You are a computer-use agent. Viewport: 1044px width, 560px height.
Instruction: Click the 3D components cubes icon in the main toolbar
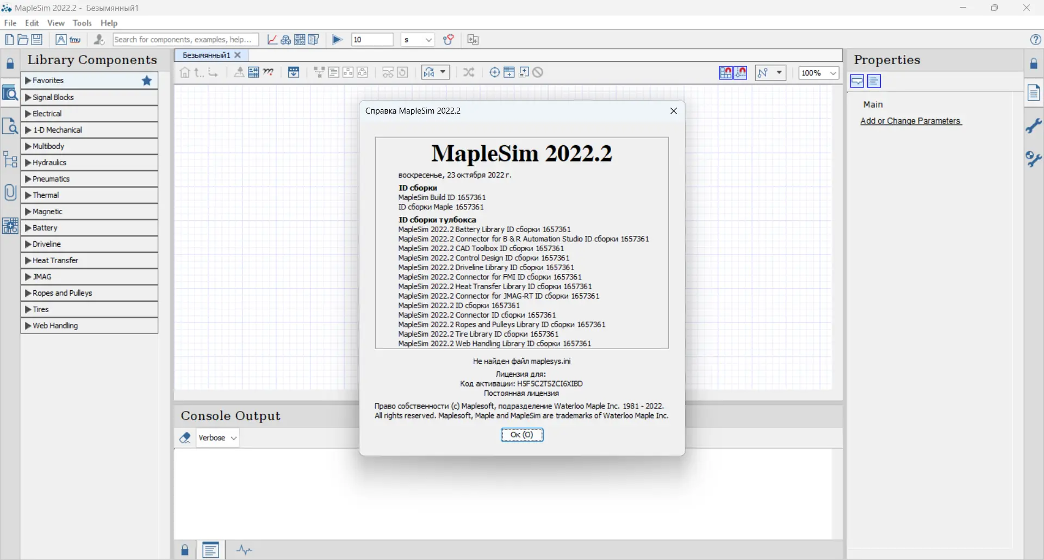(x=285, y=40)
